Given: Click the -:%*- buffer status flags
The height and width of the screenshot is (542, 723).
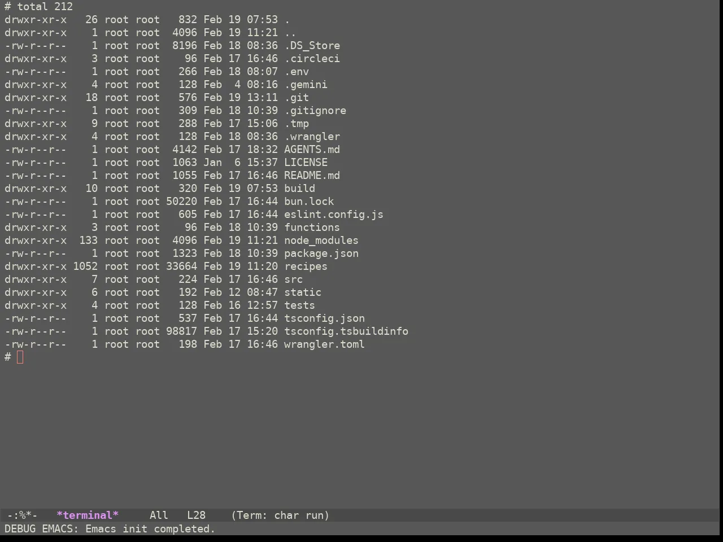Looking at the screenshot, I should (22, 515).
